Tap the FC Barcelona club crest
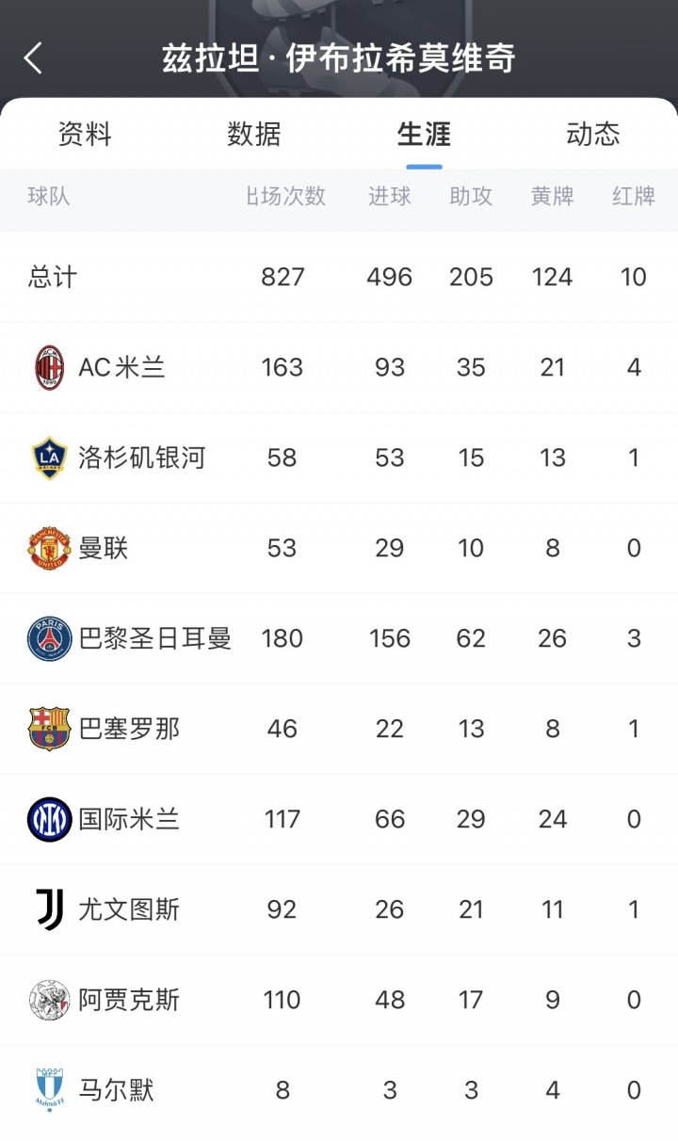 coord(49,729)
